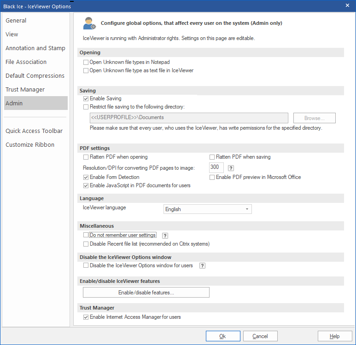Enable Flatten PDF when opening
Viewport: 356px width, 345px height.
point(86,157)
